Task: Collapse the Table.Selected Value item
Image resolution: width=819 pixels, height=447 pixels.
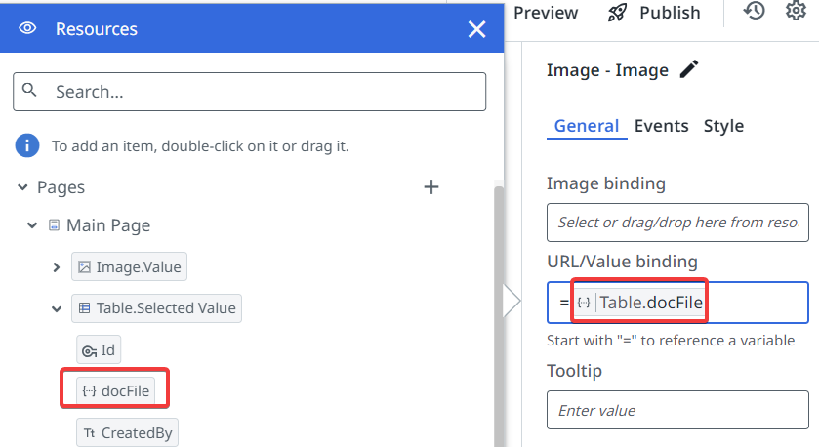Action: click(x=56, y=308)
